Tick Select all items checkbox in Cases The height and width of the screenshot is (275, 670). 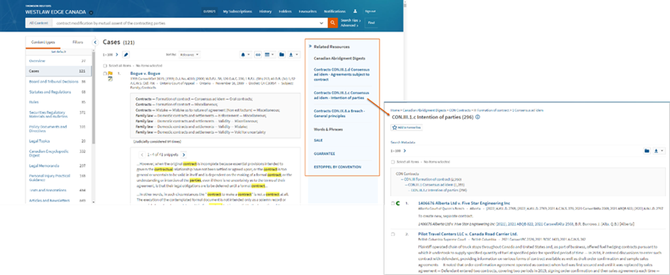[105, 65]
